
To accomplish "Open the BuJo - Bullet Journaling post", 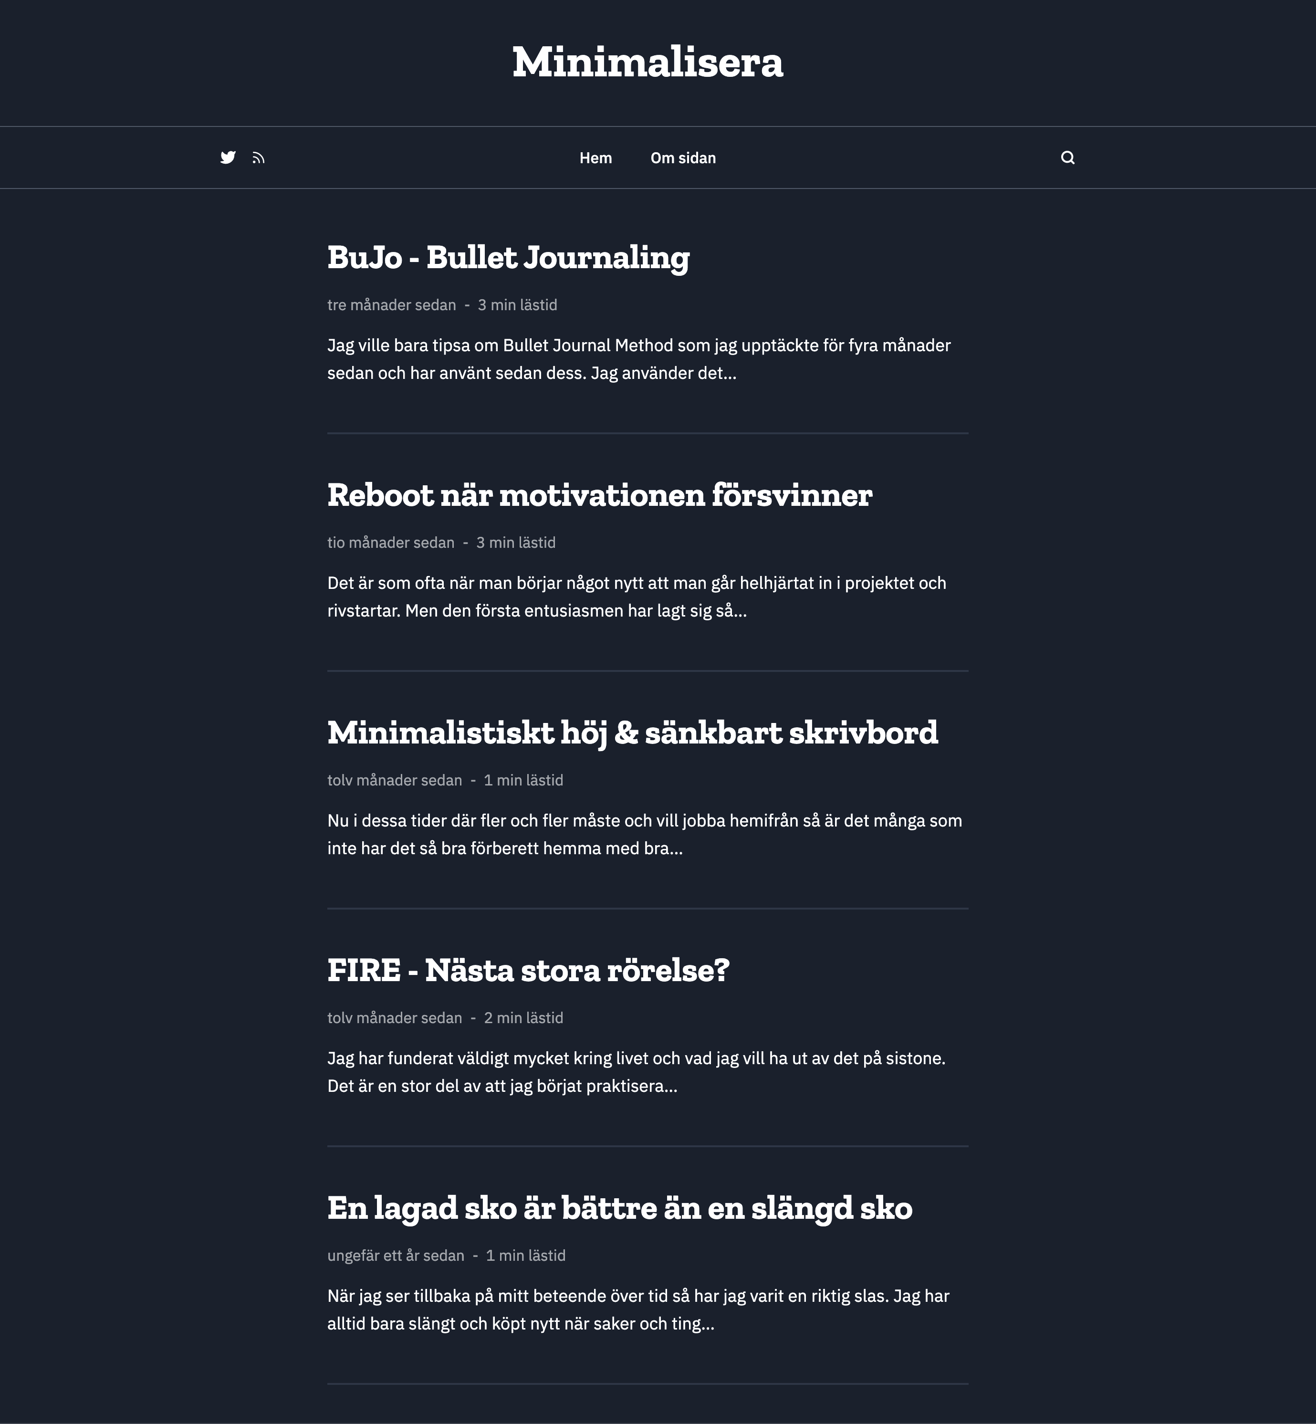I will [x=508, y=258].
